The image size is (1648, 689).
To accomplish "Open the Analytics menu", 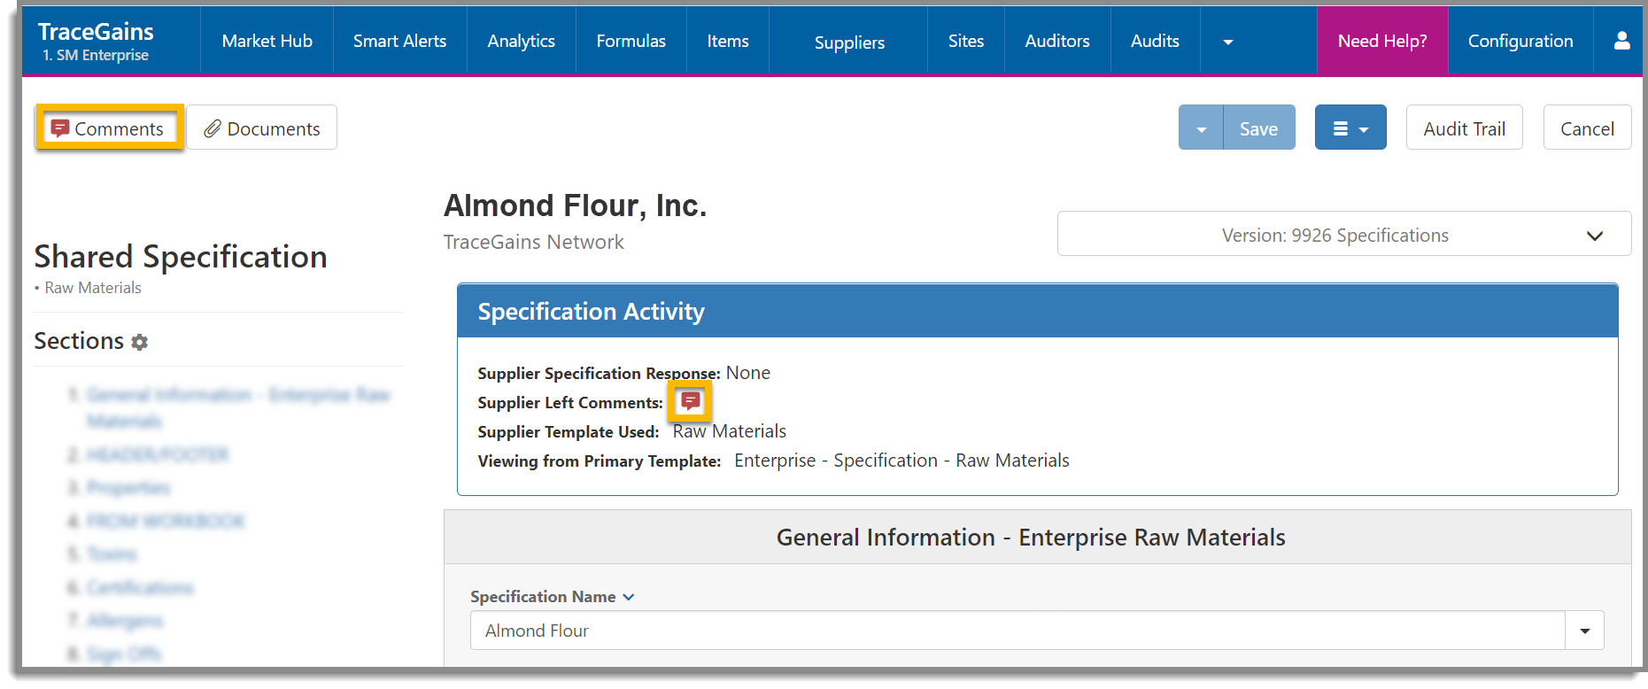I will [521, 41].
